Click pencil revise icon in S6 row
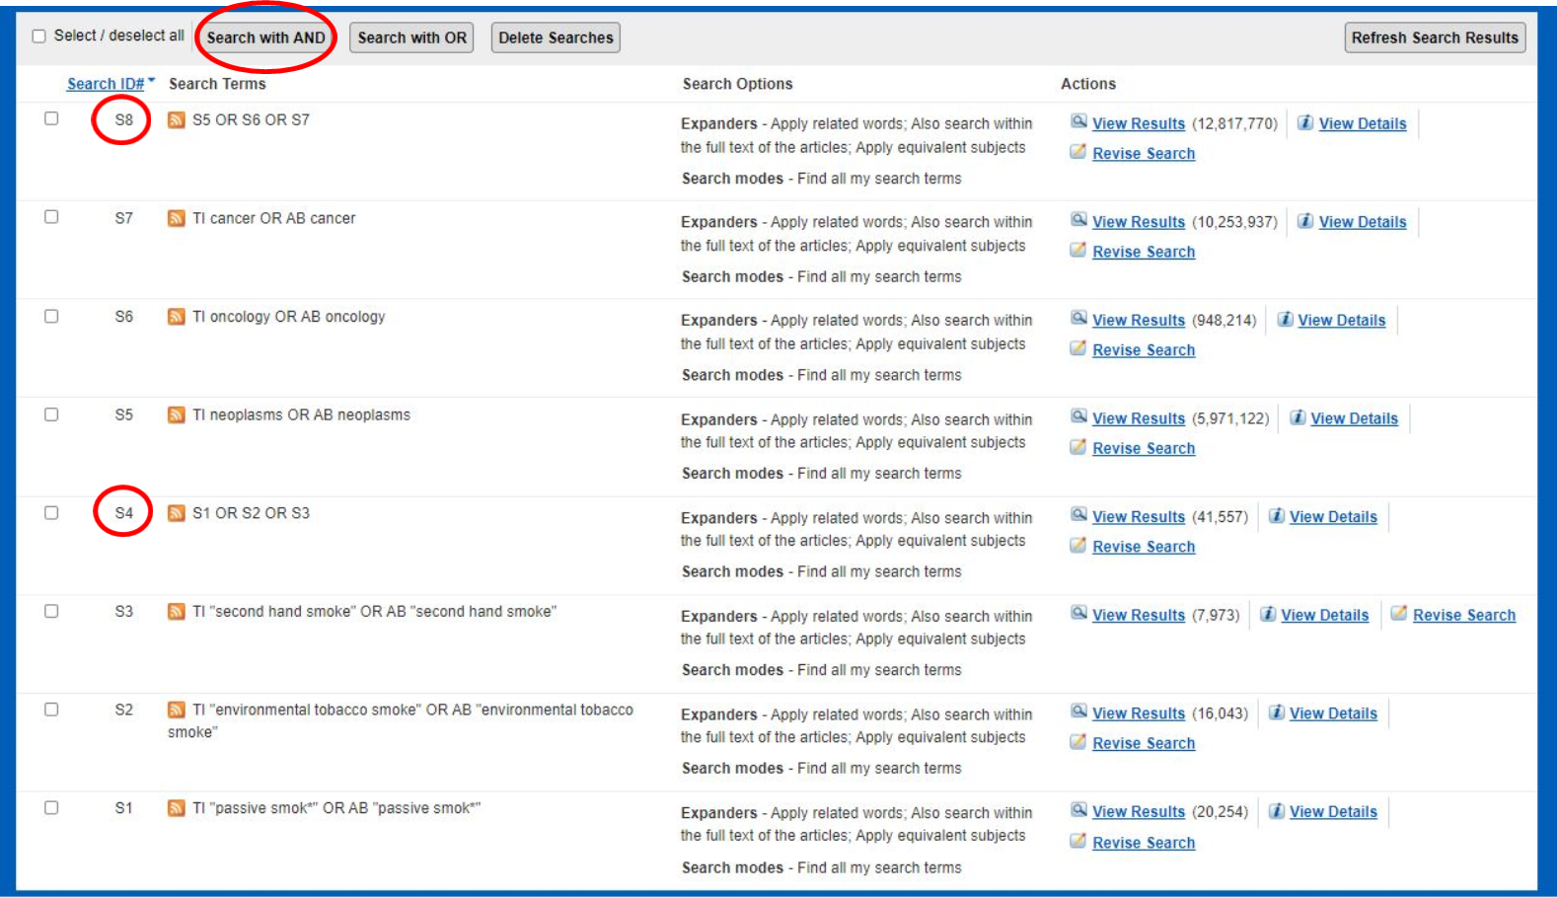1557x898 pixels. click(1078, 348)
